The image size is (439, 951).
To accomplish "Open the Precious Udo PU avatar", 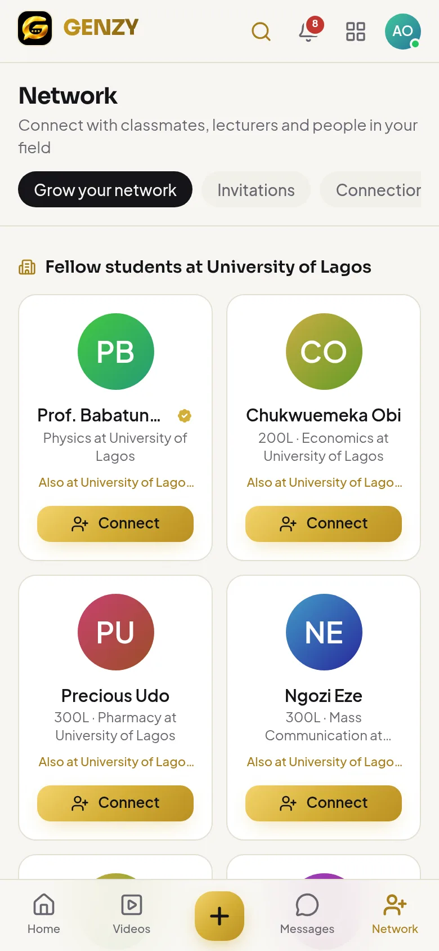I will (116, 632).
